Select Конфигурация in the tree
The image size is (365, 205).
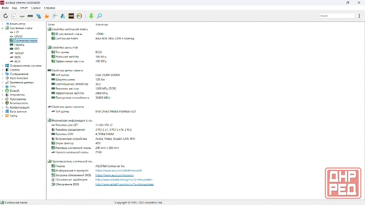[19, 107]
